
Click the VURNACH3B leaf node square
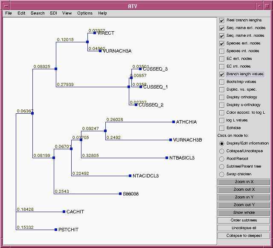[171, 140]
